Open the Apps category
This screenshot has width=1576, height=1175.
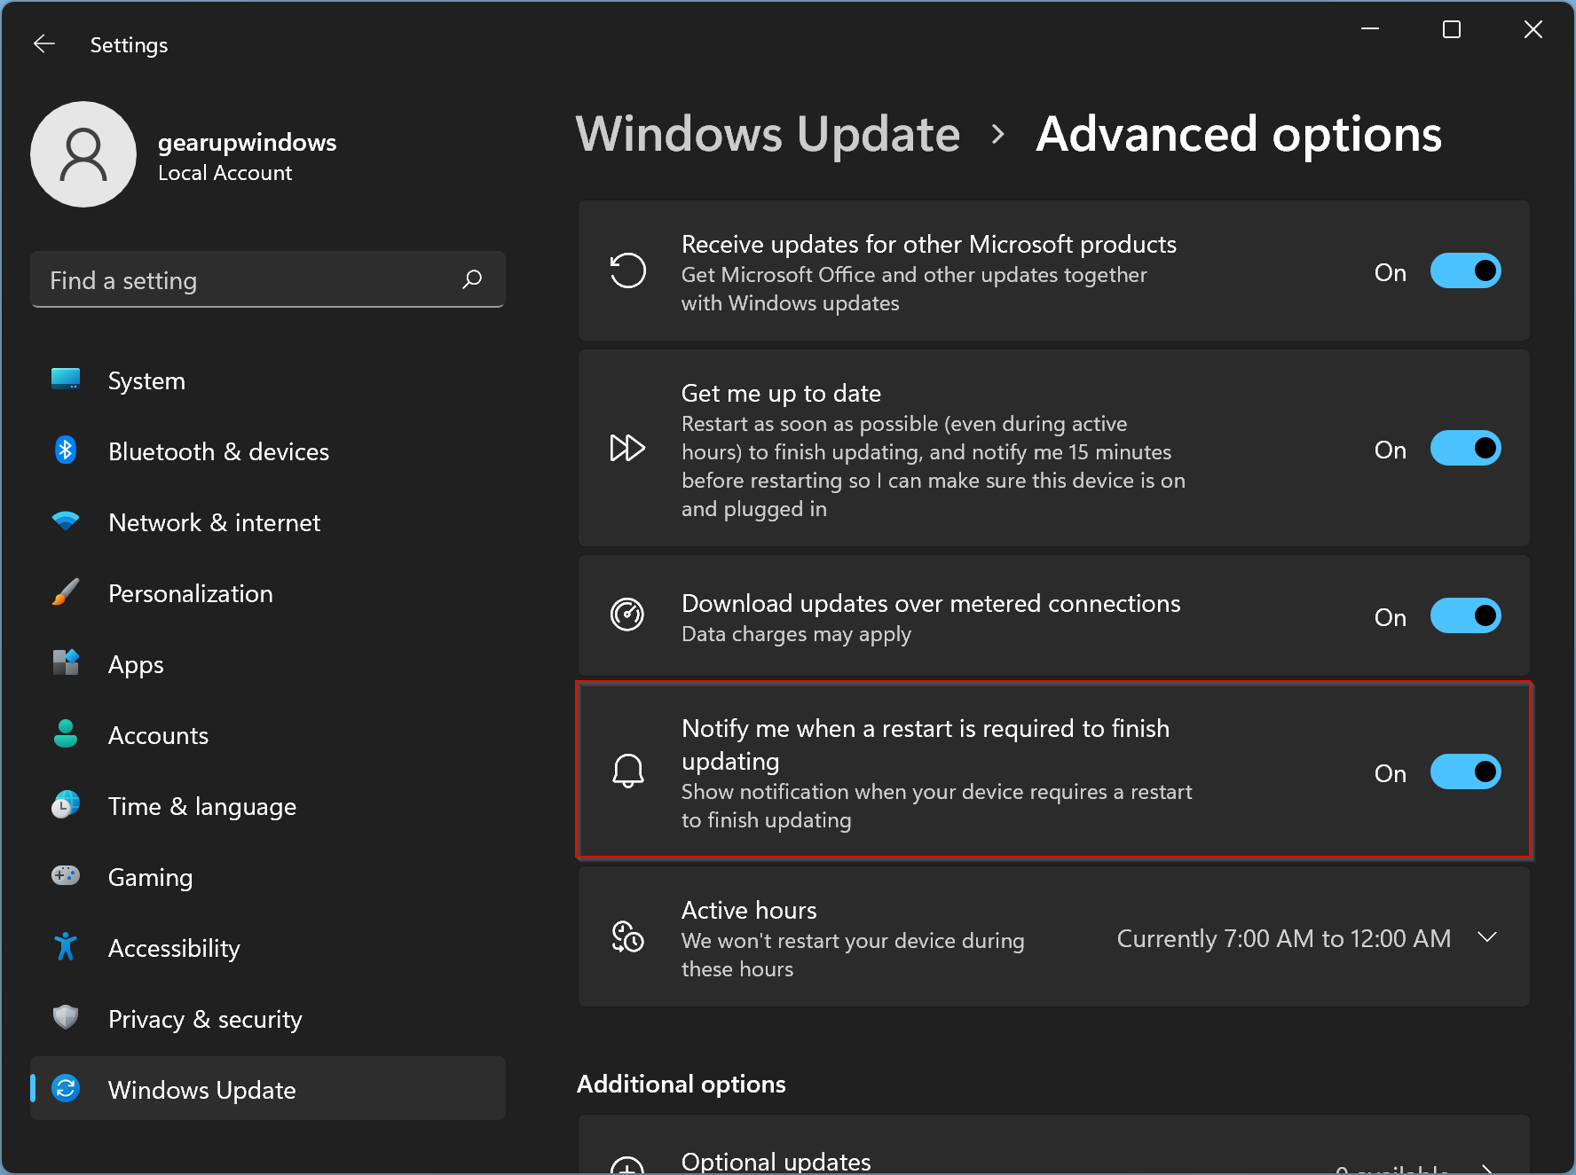(268, 664)
